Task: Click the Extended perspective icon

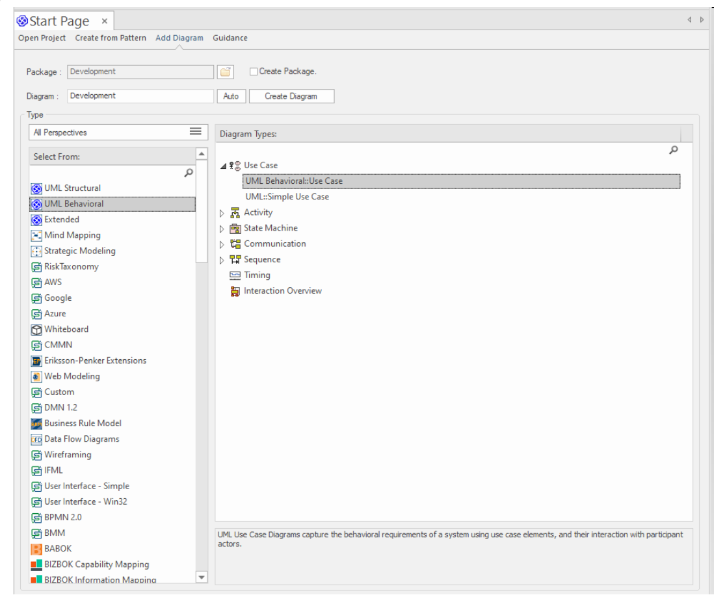Action: [x=36, y=220]
